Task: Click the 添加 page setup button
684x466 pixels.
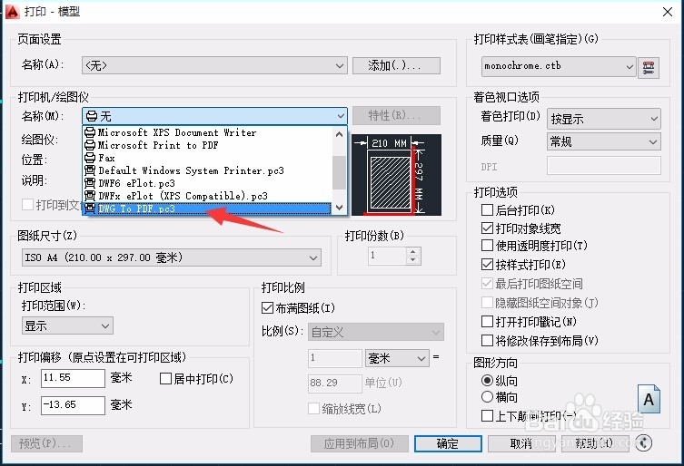Action: (396, 65)
